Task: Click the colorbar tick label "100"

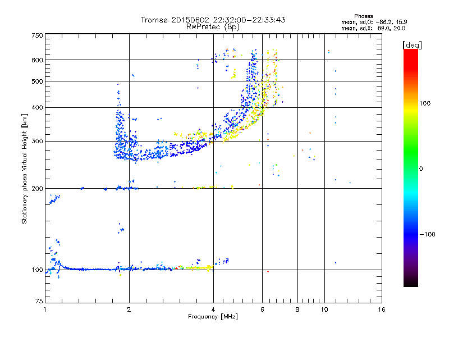Action: 425,103
